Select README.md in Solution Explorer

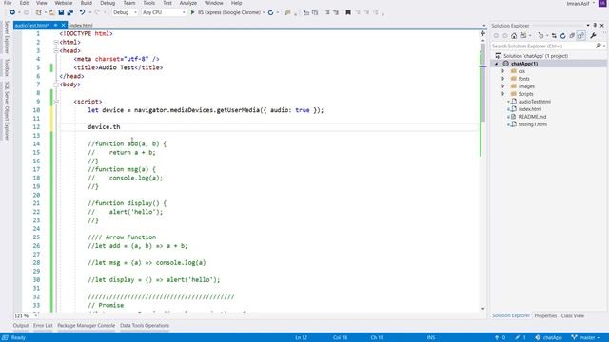pyautogui.click(x=532, y=117)
